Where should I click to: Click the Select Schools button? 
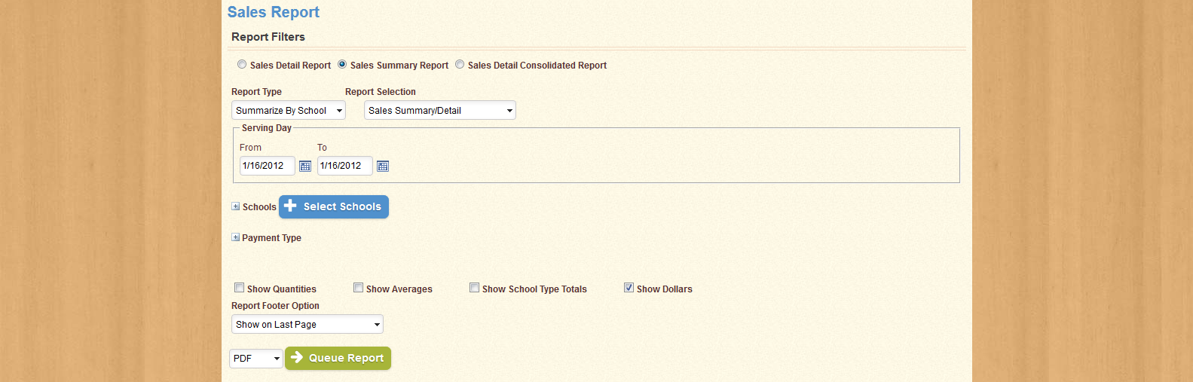pyautogui.click(x=334, y=206)
